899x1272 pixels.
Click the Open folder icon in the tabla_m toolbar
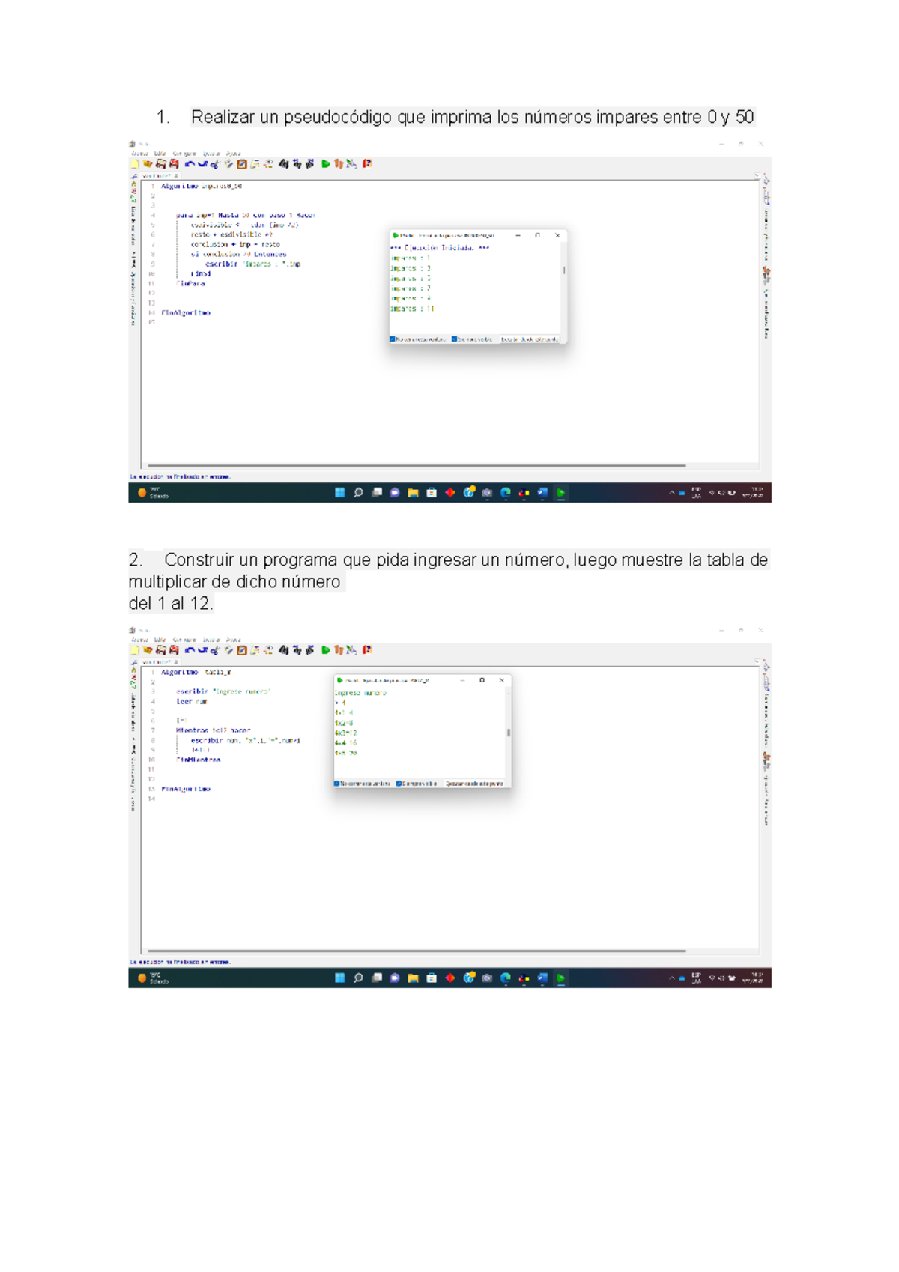[148, 650]
